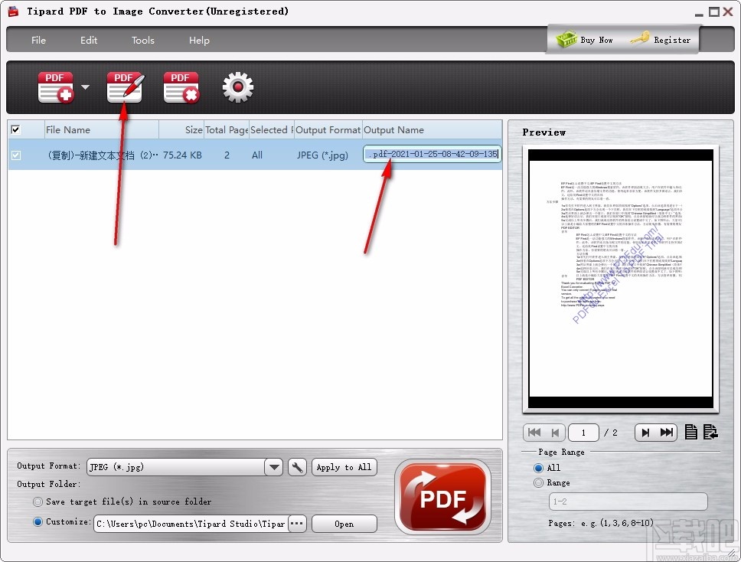Viewport: 741px width, 562px height.
Task: Open the Output Format dropdown showing JPEG
Action: (x=273, y=467)
